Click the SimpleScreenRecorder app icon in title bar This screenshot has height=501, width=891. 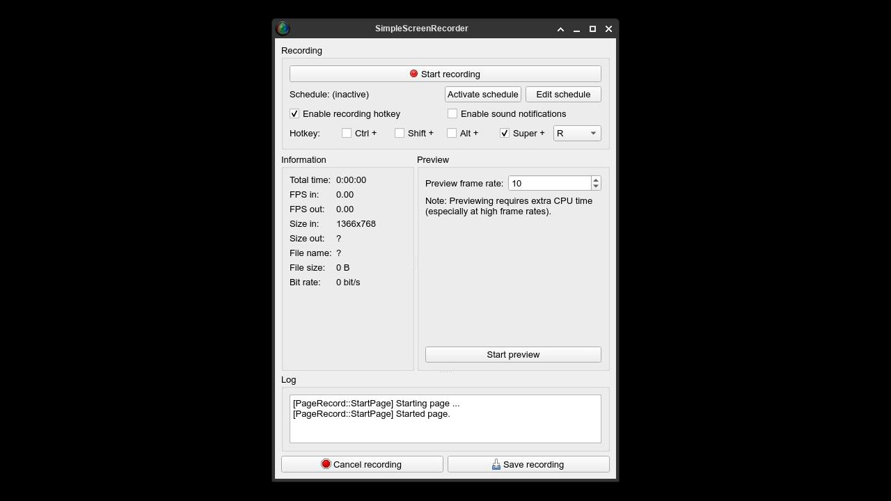coord(283,29)
